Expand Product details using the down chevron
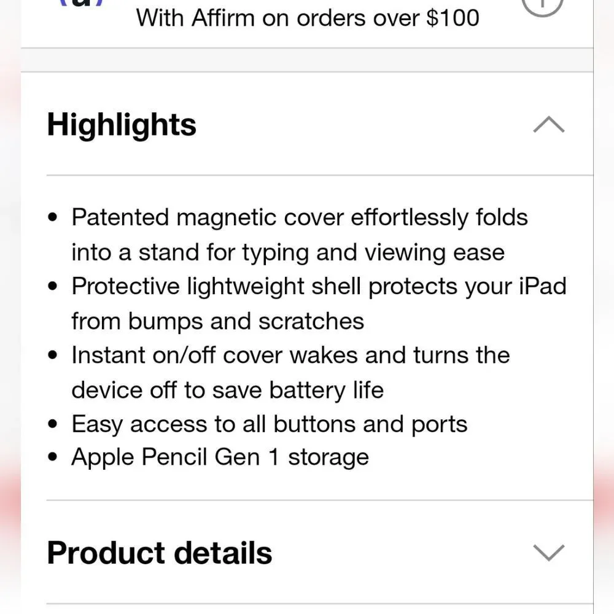The width and height of the screenshot is (614, 614). [548, 553]
